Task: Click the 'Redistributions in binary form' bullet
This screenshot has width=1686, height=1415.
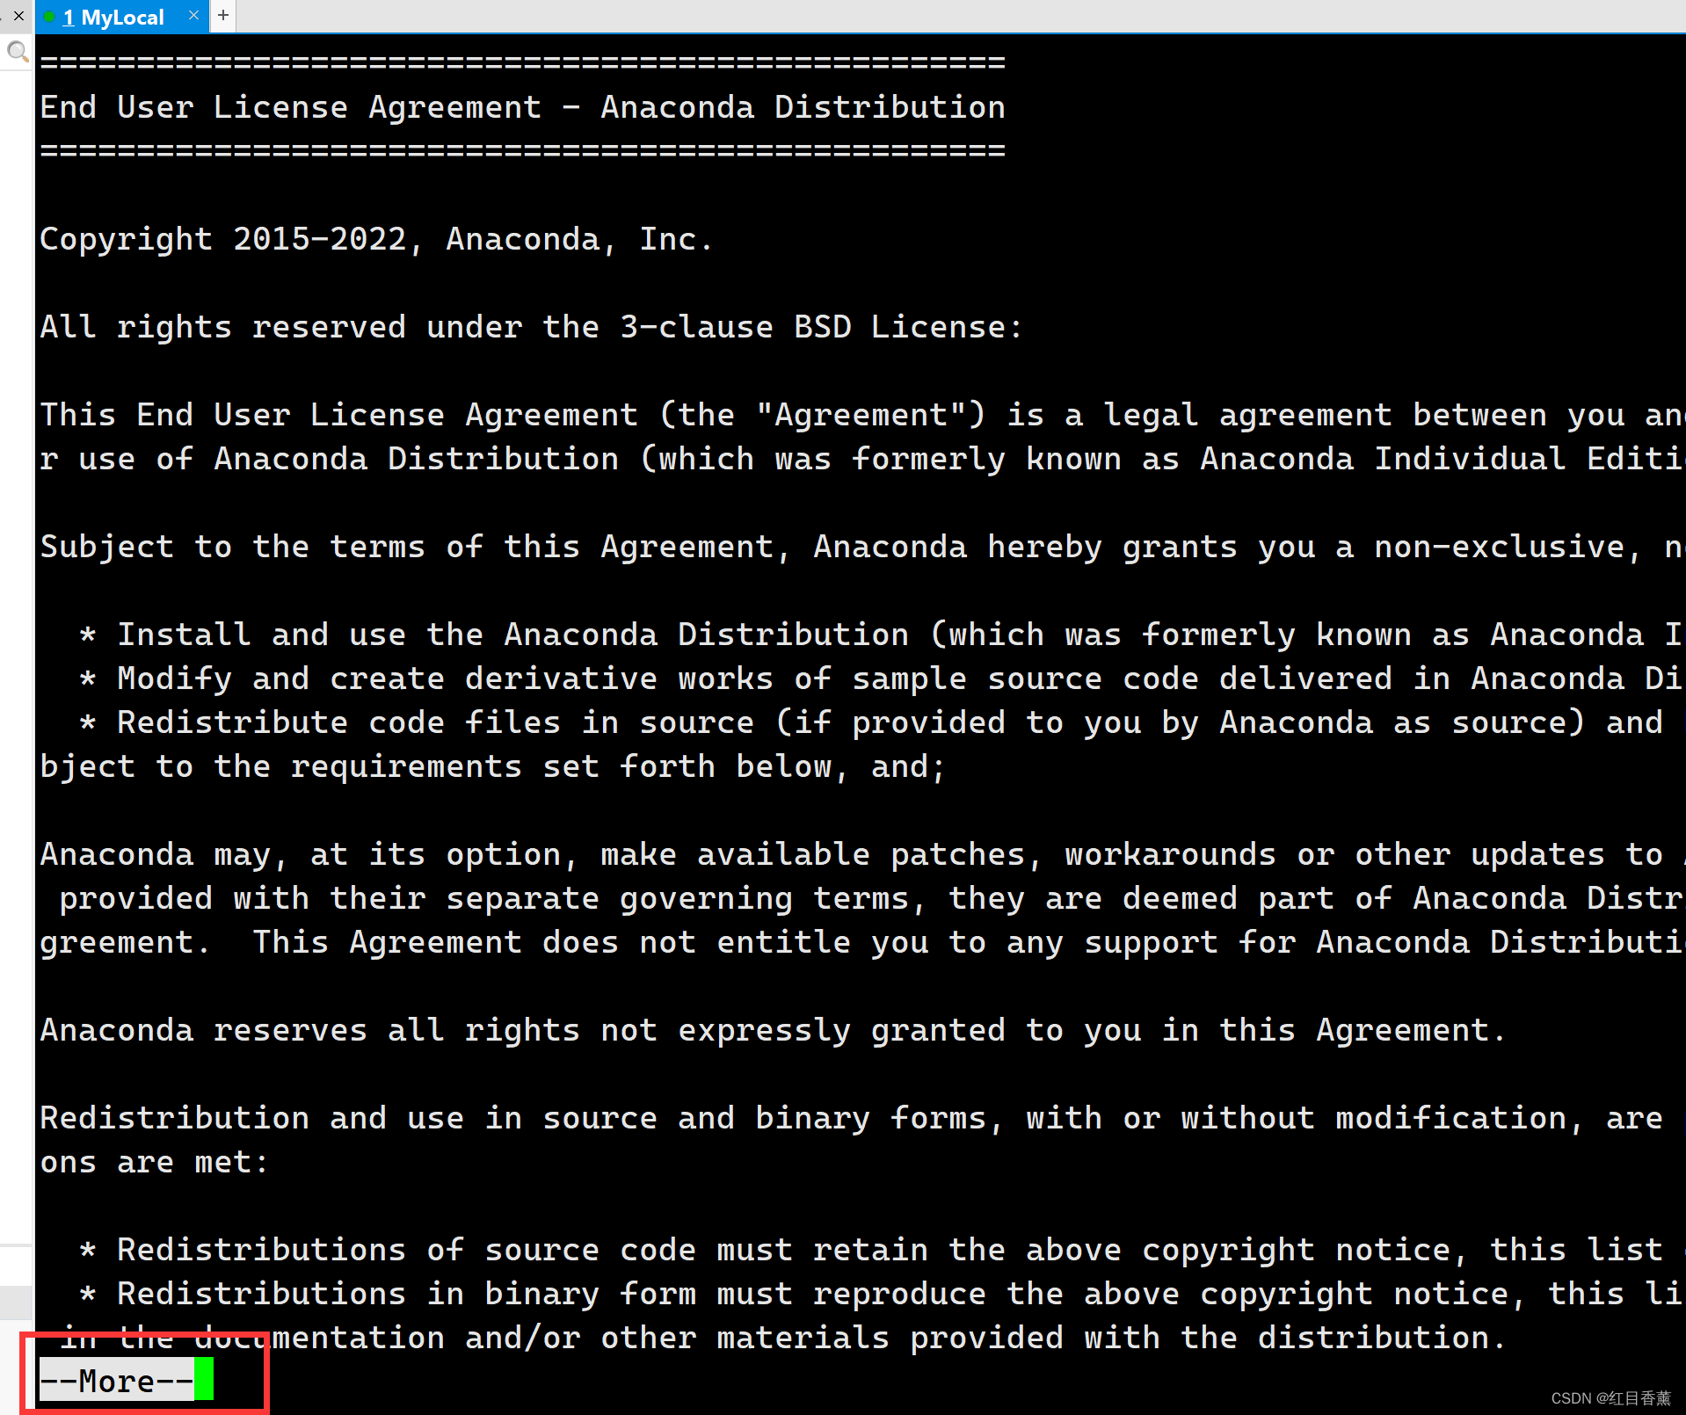Action: (x=881, y=1294)
